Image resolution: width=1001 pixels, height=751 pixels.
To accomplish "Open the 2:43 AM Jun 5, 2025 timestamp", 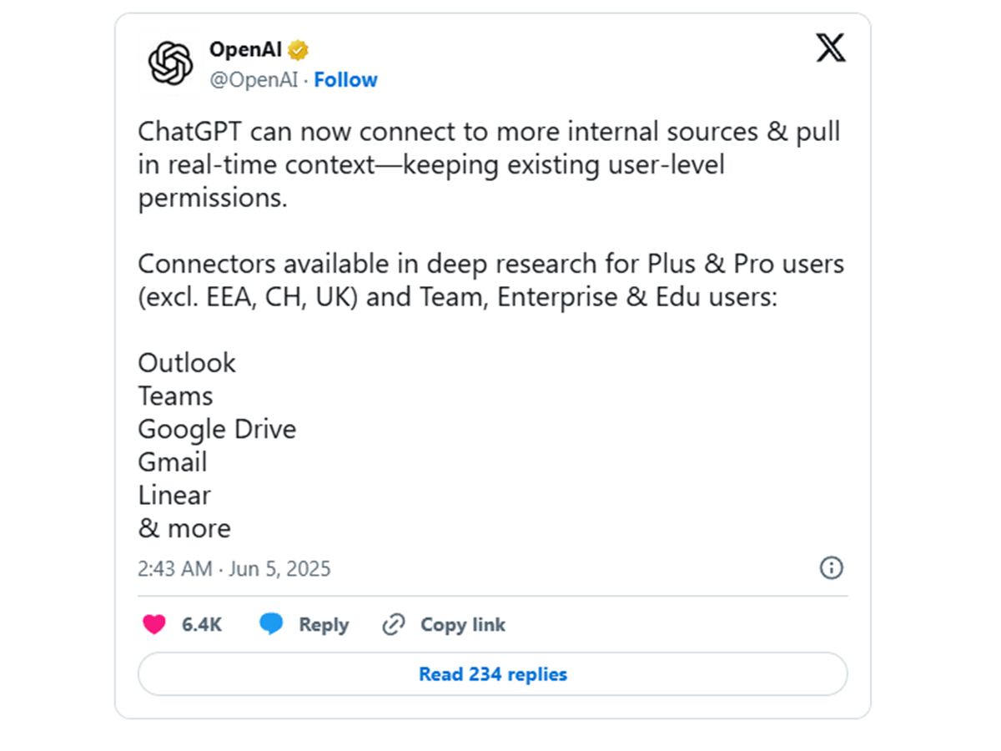I will pos(234,569).
